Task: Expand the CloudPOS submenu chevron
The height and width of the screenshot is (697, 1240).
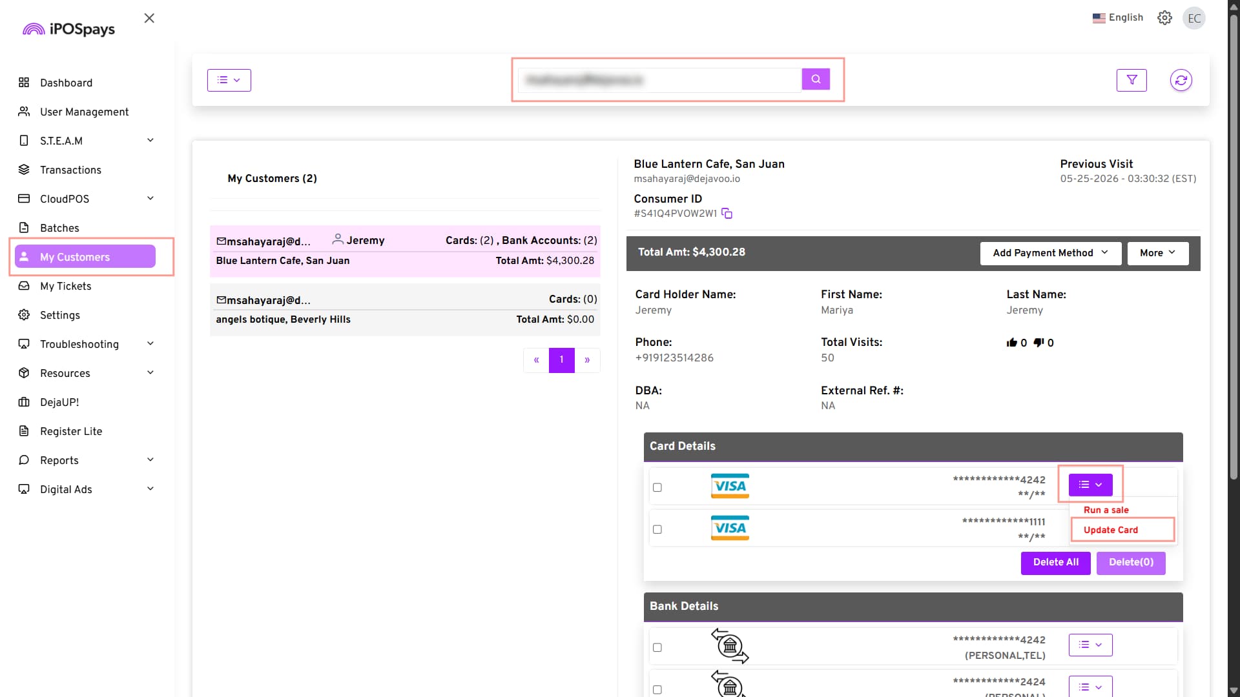Action: [x=150, y=199]
